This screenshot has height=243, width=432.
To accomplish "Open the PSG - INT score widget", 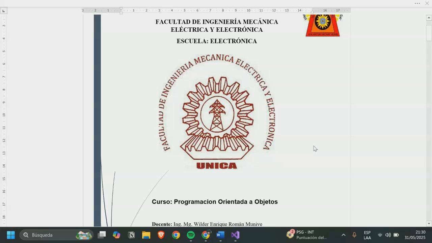I will (x=307, y=235).
